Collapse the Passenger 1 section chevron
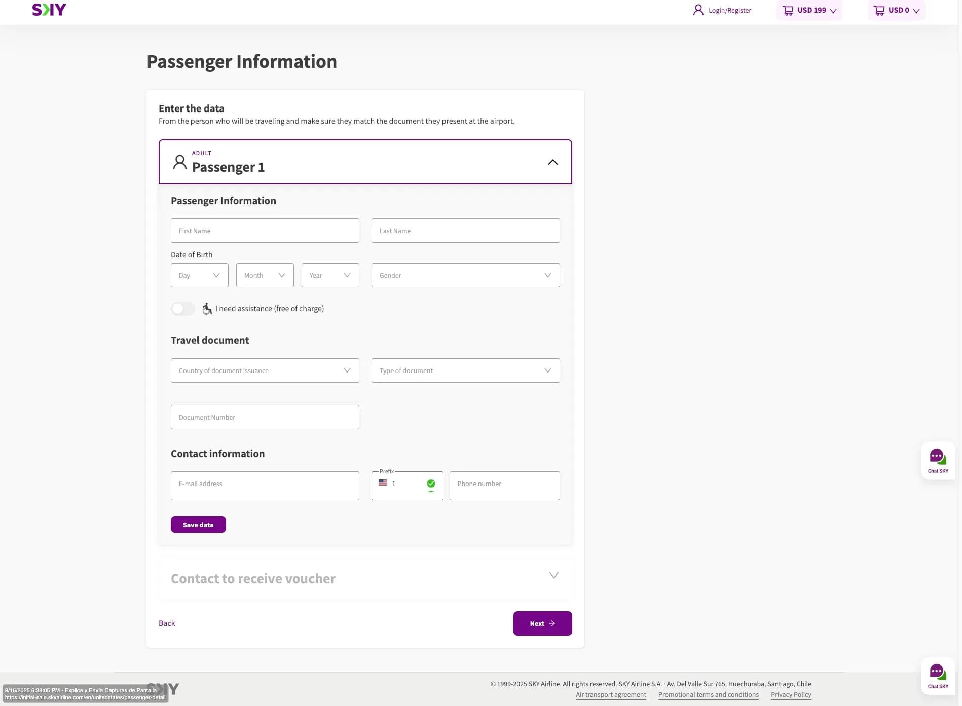 [552, 162]
